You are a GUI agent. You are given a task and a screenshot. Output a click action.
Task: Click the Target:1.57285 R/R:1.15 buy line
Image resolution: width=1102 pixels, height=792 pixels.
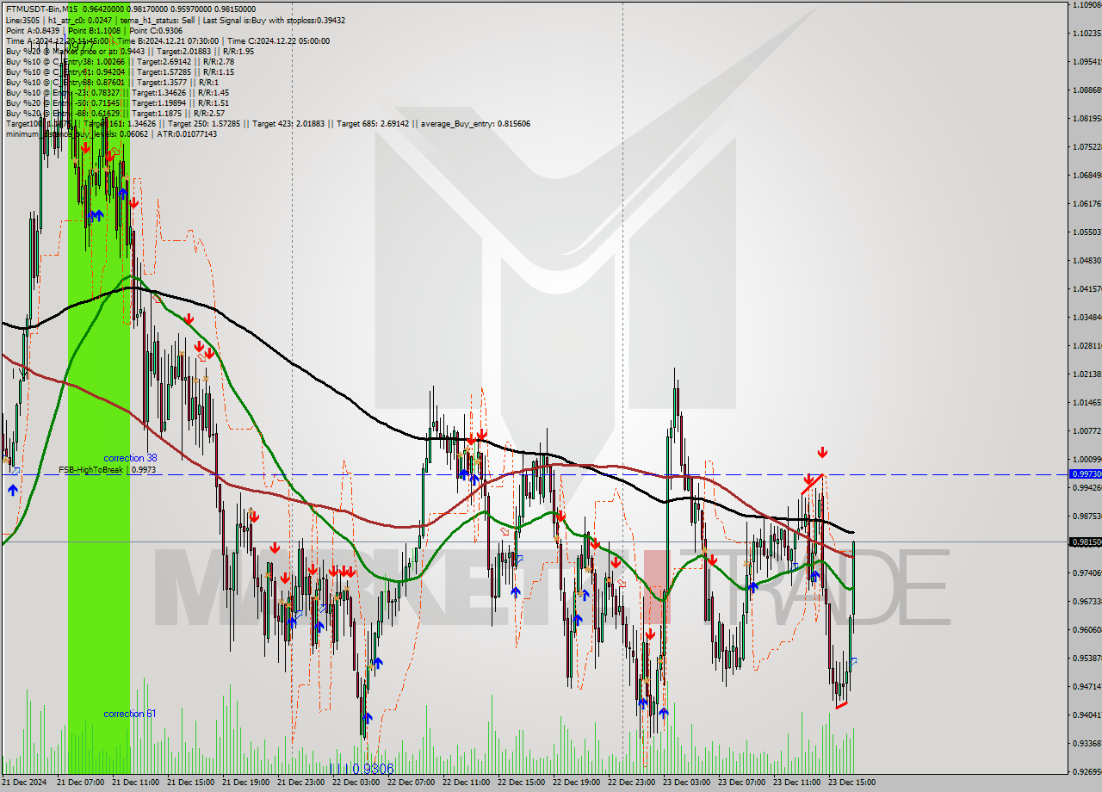(120, 71)
